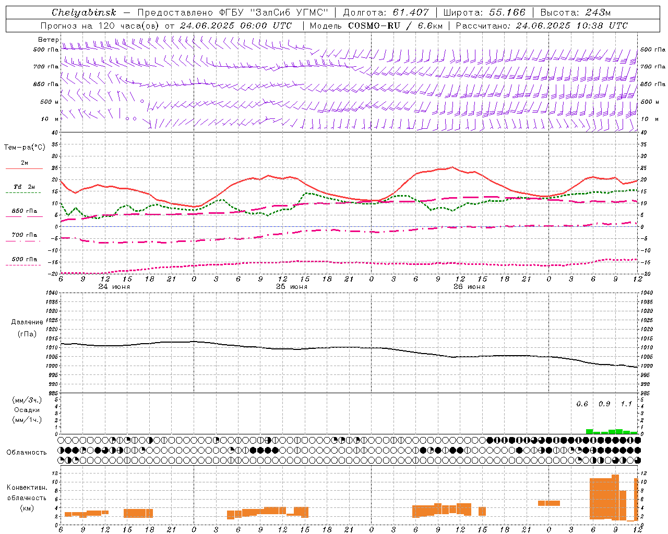Click the 'Осадки' precipitation label
The width and height of the screenshot is (668, 534).
pos(27,410)
